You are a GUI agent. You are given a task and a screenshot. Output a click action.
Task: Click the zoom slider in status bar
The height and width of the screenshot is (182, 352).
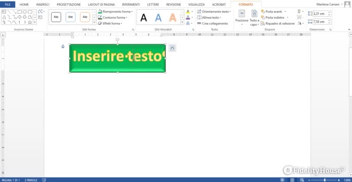[x=325, y=180]
